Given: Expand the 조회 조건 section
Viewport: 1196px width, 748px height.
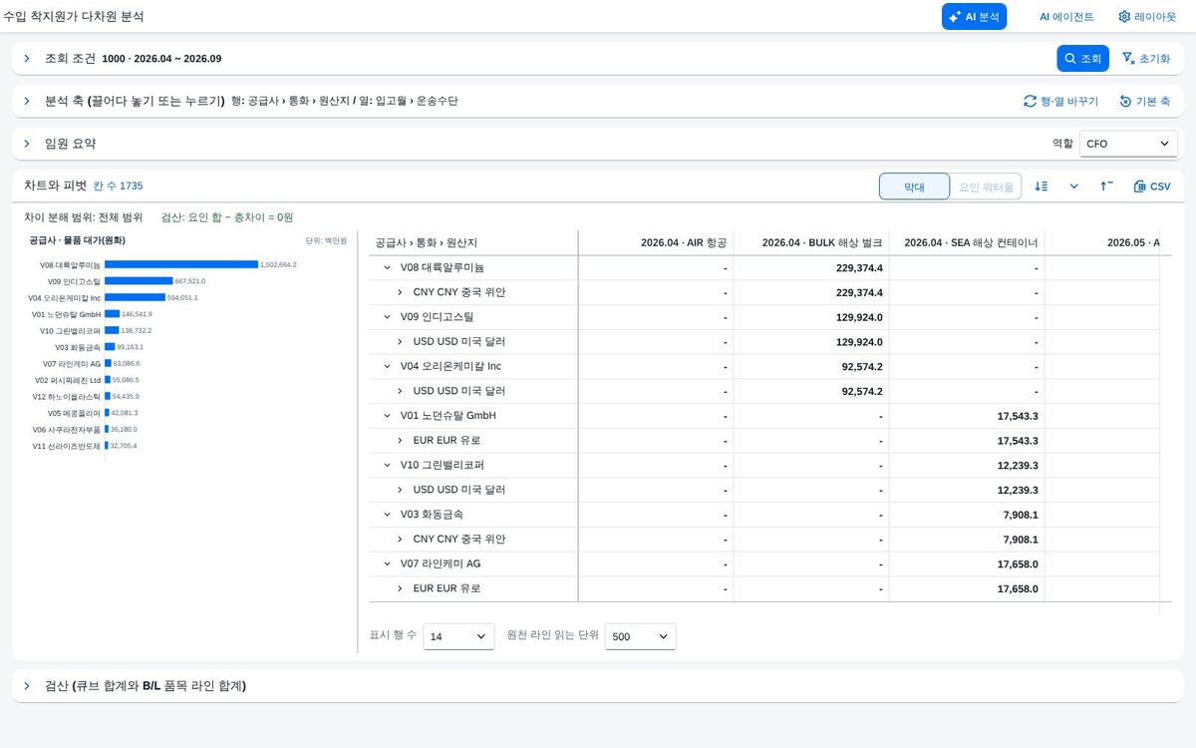Looking at the screenshot, I should tap(27, 59).
